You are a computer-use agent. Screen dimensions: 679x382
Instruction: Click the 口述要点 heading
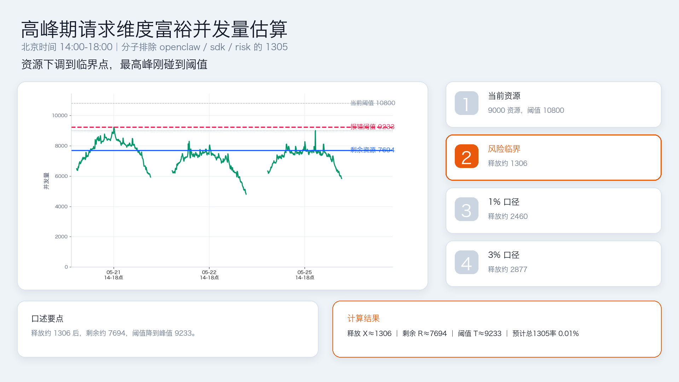(47, 319)
